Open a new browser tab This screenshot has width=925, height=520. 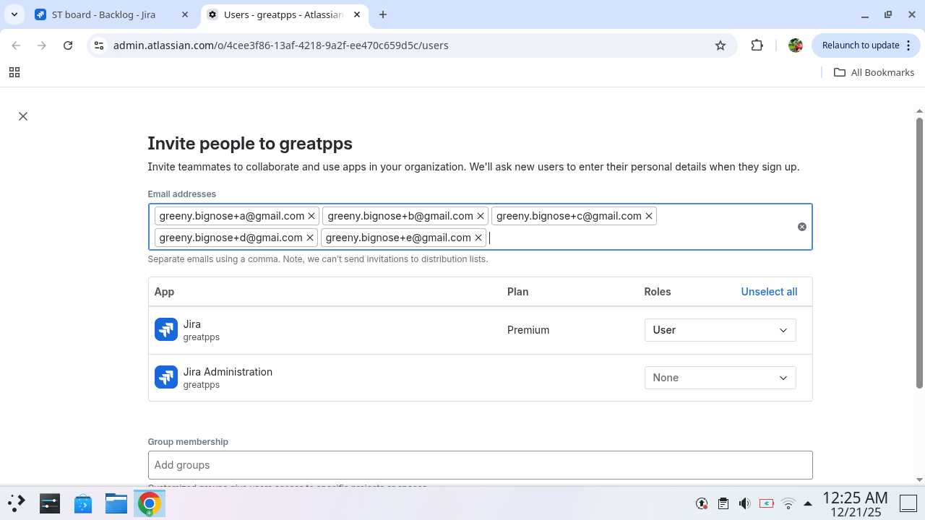tap(383, 14)
